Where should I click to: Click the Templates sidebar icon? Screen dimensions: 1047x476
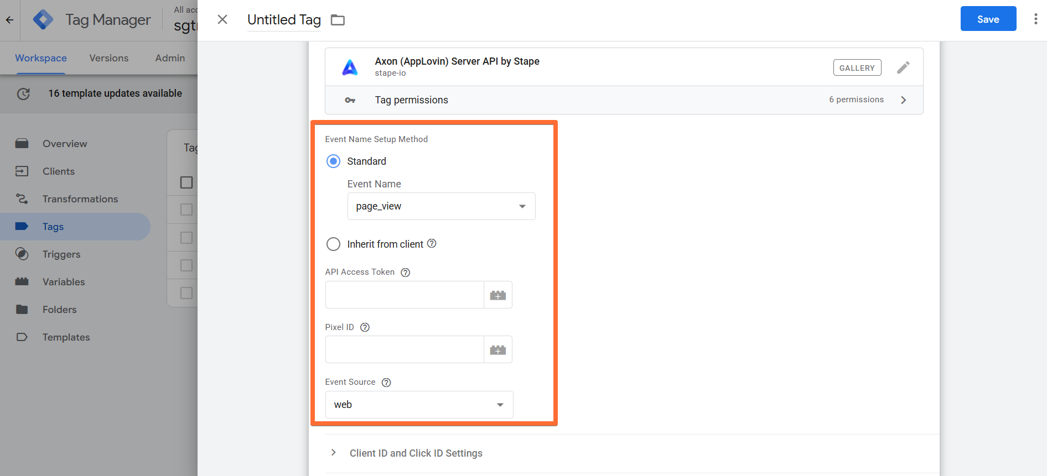22,337
